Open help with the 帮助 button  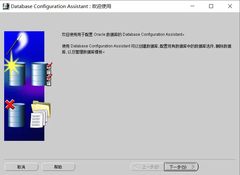58,167
